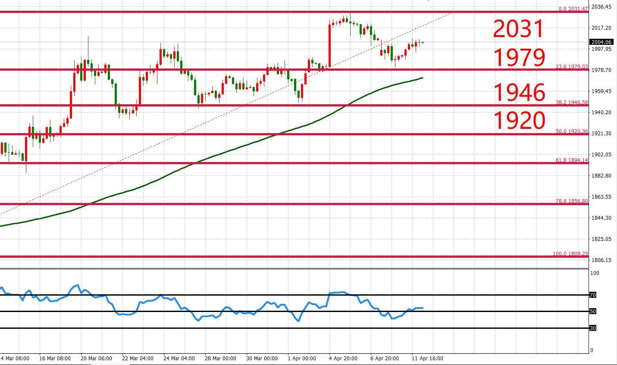Click the 16 Mar 08:00 time label

(x=55, y=359)
